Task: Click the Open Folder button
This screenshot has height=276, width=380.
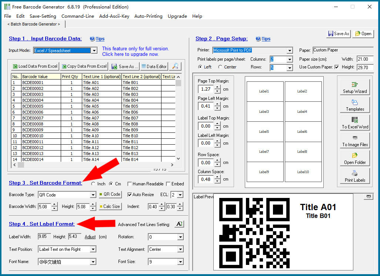Action: coord(355,158)
